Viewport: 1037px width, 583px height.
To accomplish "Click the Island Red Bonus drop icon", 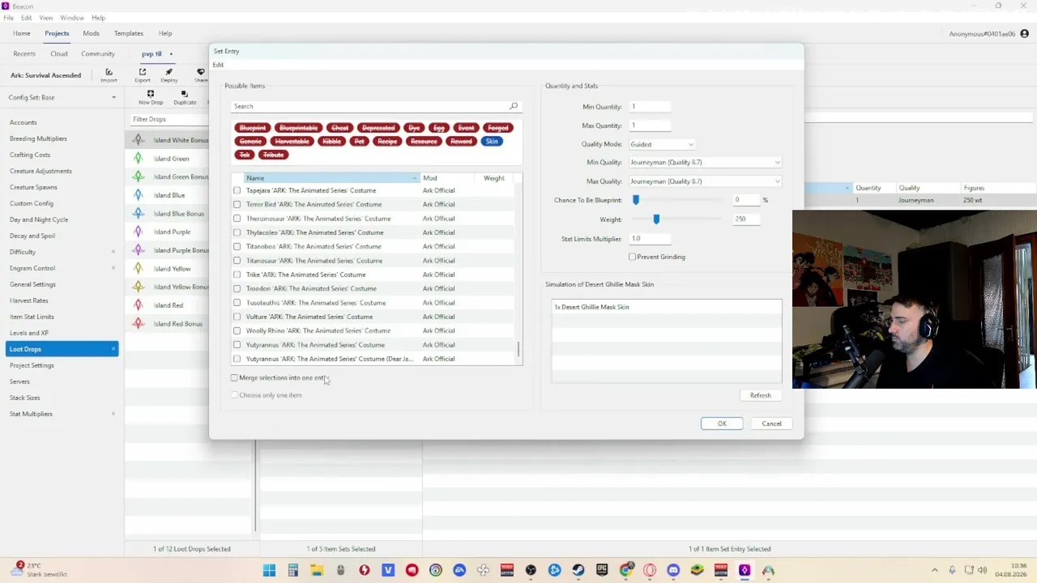I will 139,324.
